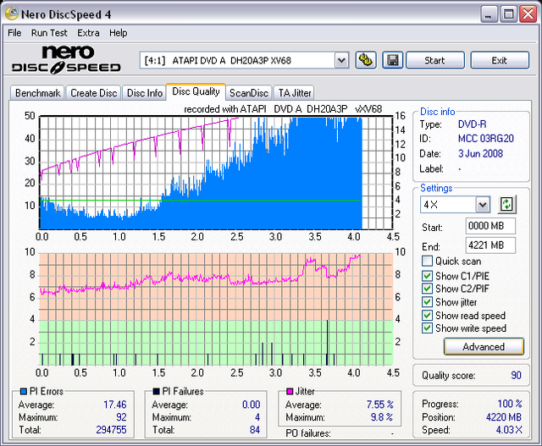The height and width of the screenshot is (446, 542).
Task: Switch to the Benchmark tab
Action: click(37, 93)
